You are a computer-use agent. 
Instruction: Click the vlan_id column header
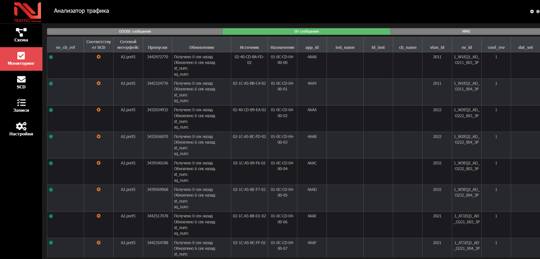click(437, 47)
